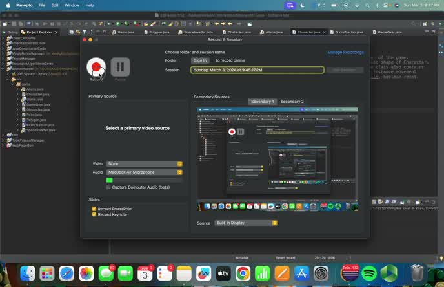The image size is (444, 287).
Task: Open the App Store from the Dock
Action: 301,273
